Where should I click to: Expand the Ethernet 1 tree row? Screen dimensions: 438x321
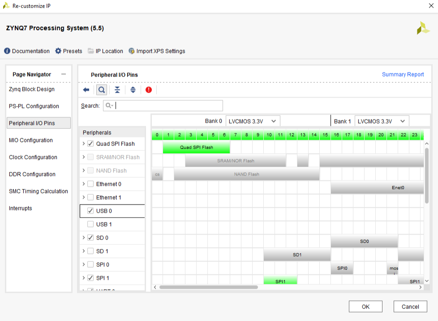(x=83, y=197)
